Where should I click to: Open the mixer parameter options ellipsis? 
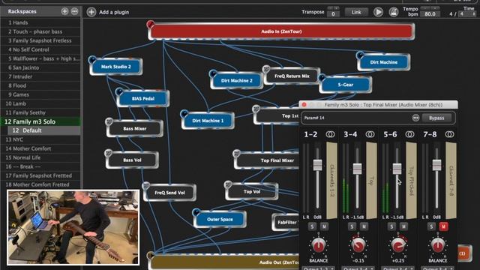point(415,118)
